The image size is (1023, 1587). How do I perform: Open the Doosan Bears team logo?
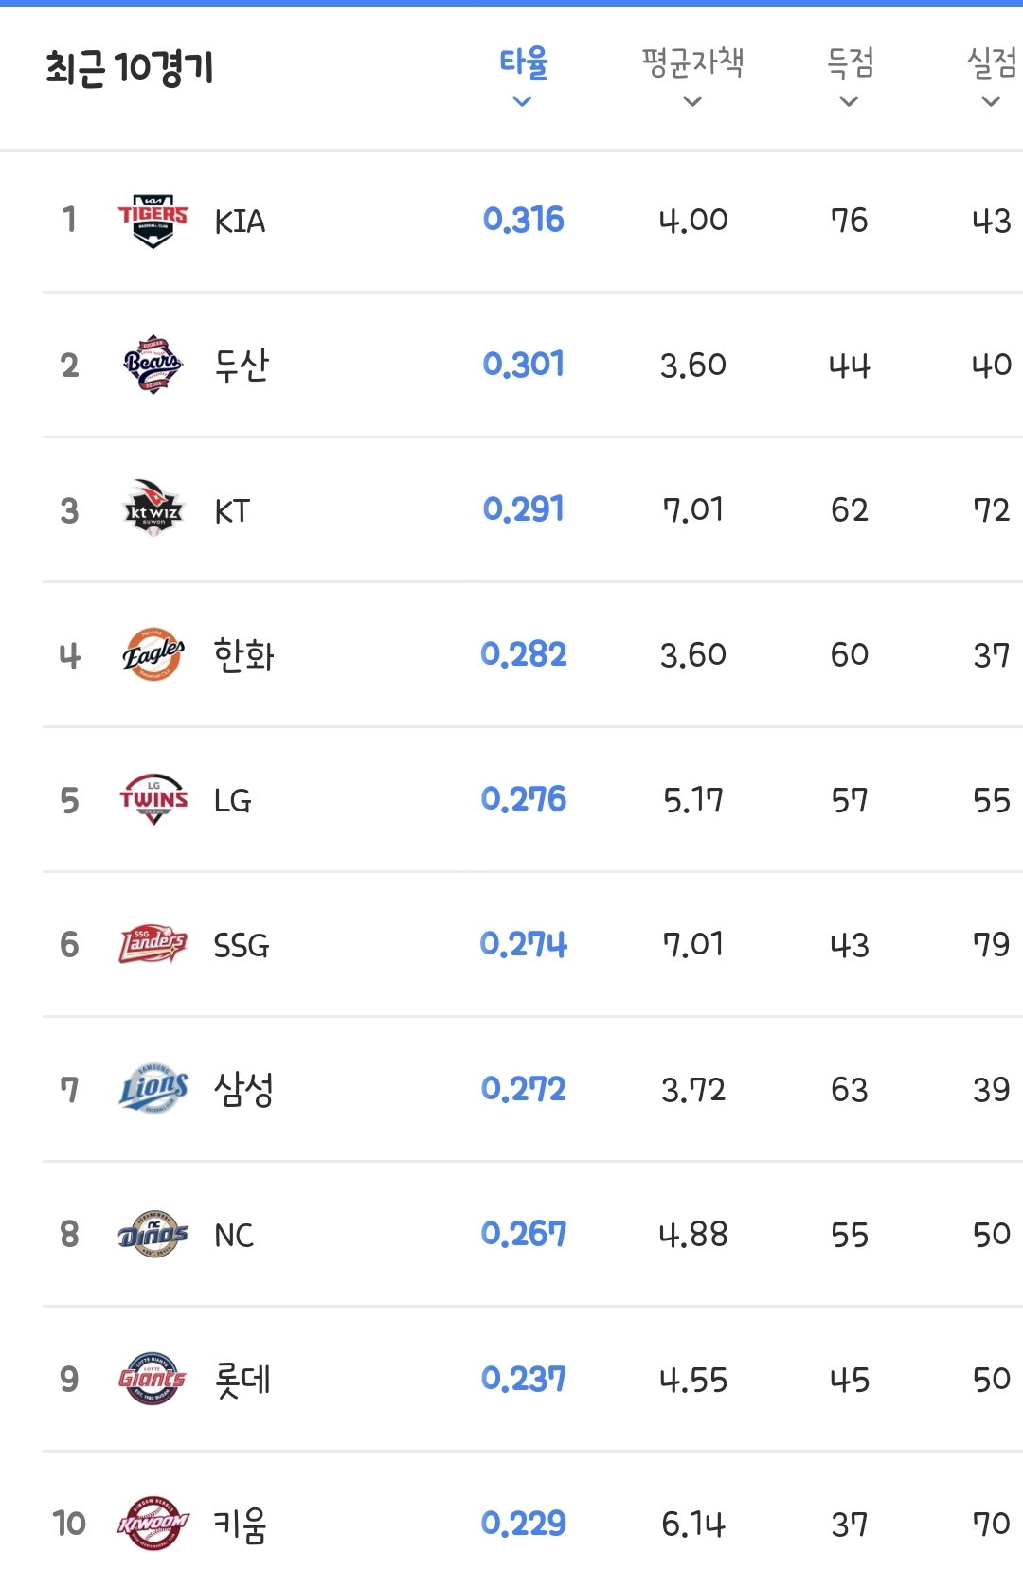coord(153,365)
